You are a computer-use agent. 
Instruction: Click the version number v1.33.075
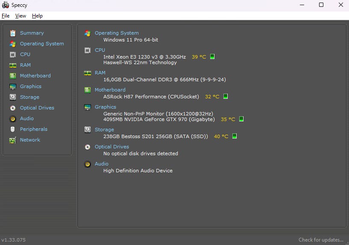(x=13, y=240)
